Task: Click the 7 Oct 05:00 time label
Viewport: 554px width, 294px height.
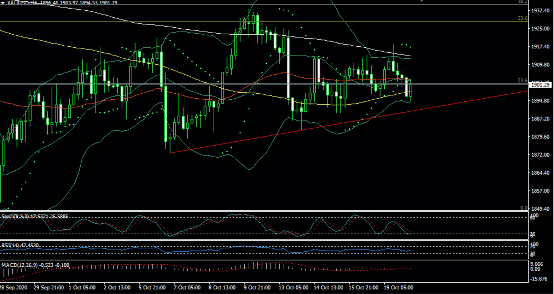Action: 187,287
